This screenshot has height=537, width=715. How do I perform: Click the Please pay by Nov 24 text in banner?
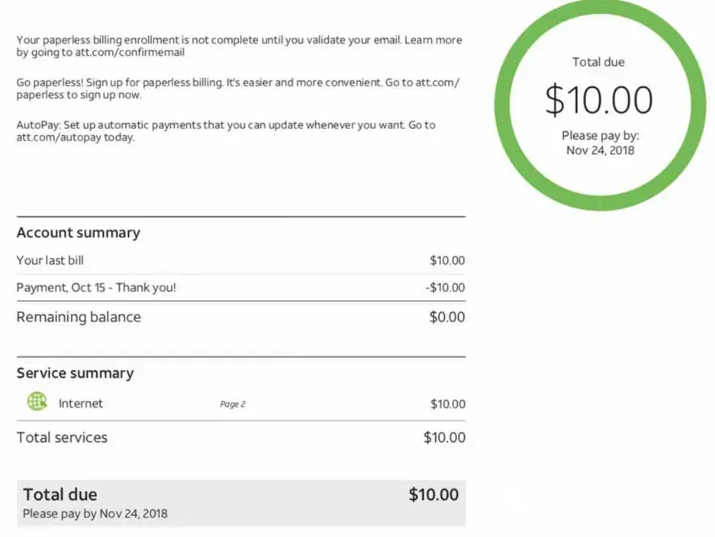coord(95,514)
